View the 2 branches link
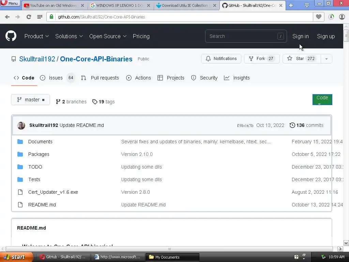349x262 pixels. click(71, 102)
